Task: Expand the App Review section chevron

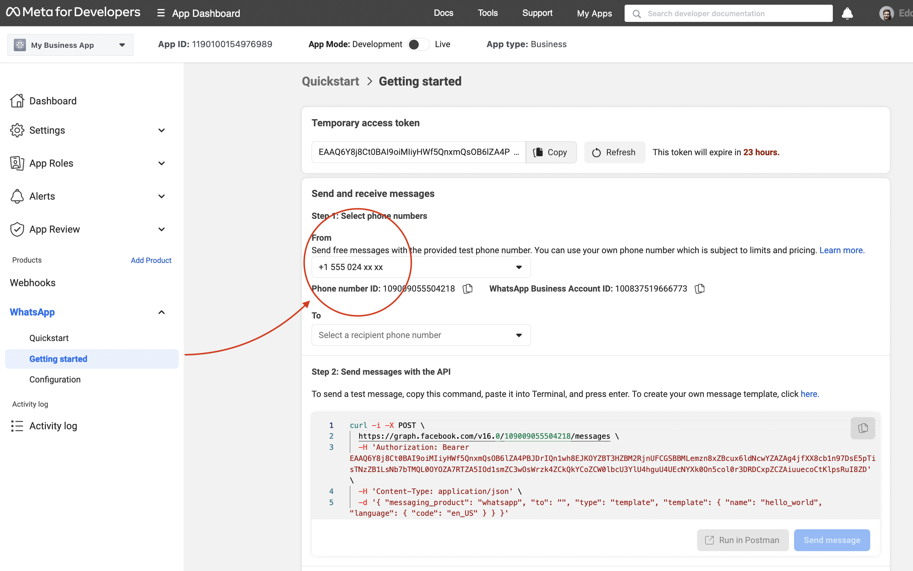Action: 161,229
